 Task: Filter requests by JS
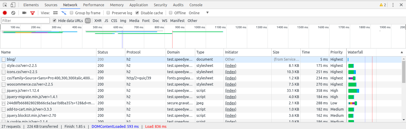[x=106, y=21]
